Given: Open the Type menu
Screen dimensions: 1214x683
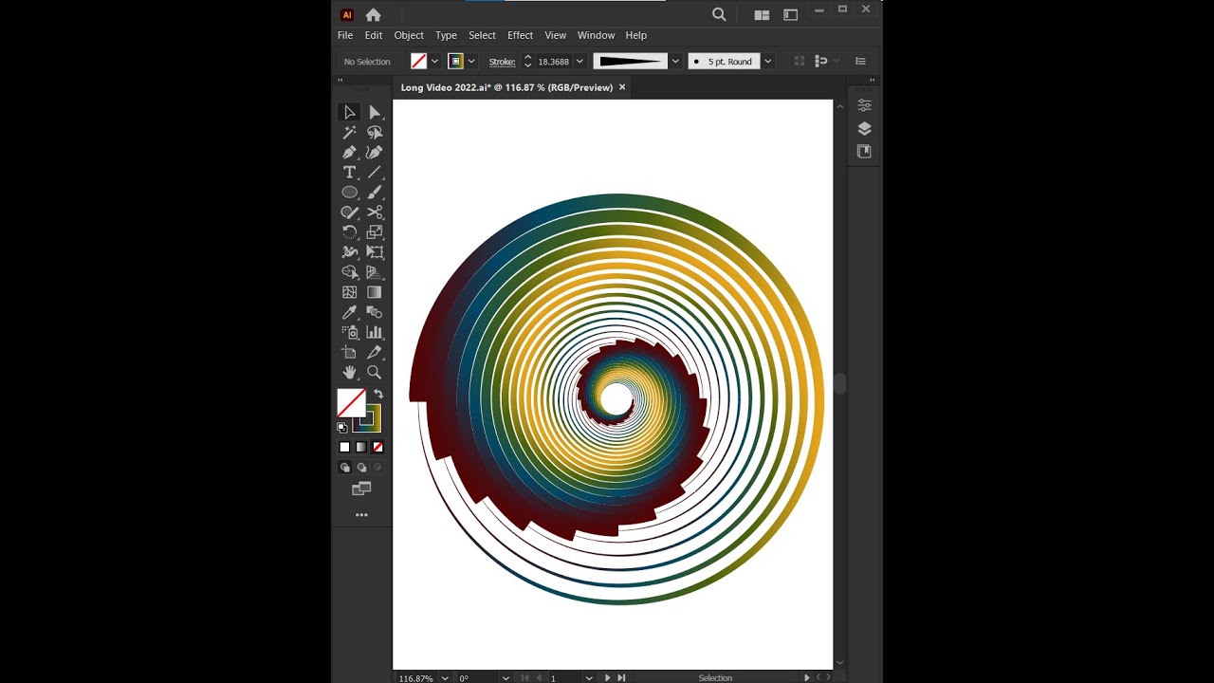Looking at the screenshot, I should click(x=446, y=35).
